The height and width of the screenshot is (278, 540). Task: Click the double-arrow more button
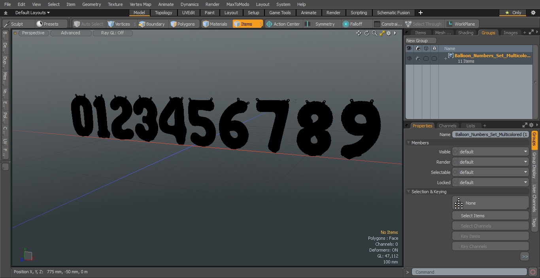click(525, 257)
